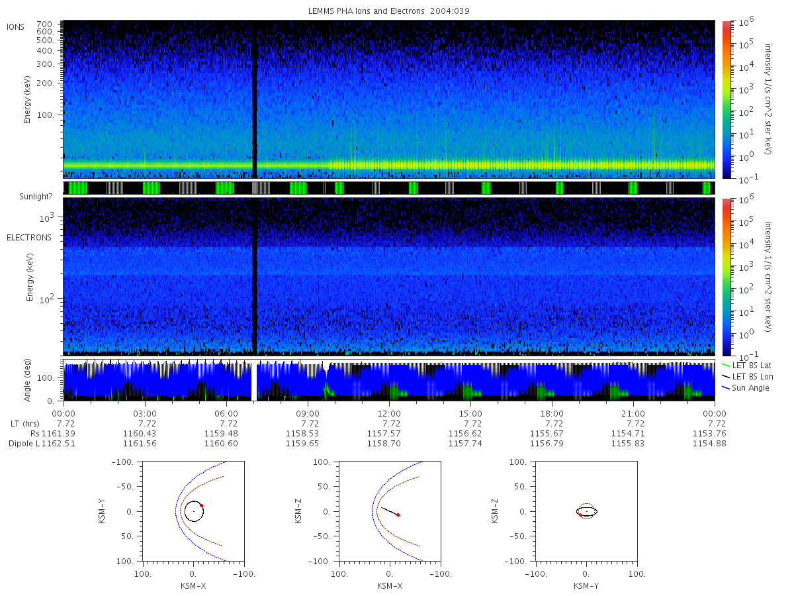794x596 pixels.
Task: Click the 12:00 time axis label
Action: coord(389,413)
